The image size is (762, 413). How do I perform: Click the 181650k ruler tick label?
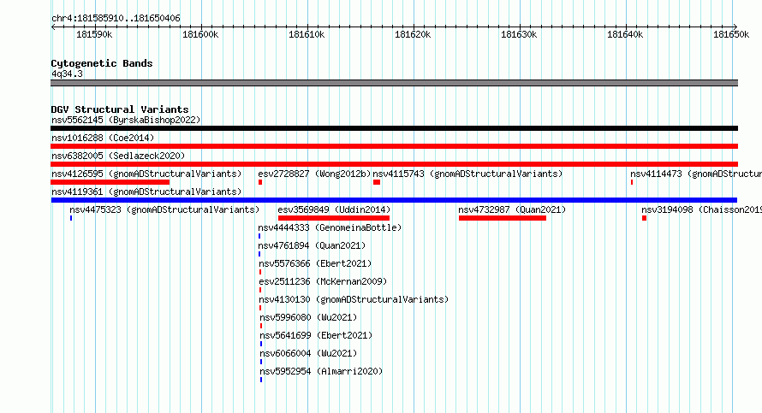pyautogui.click(x=731, y=34)
